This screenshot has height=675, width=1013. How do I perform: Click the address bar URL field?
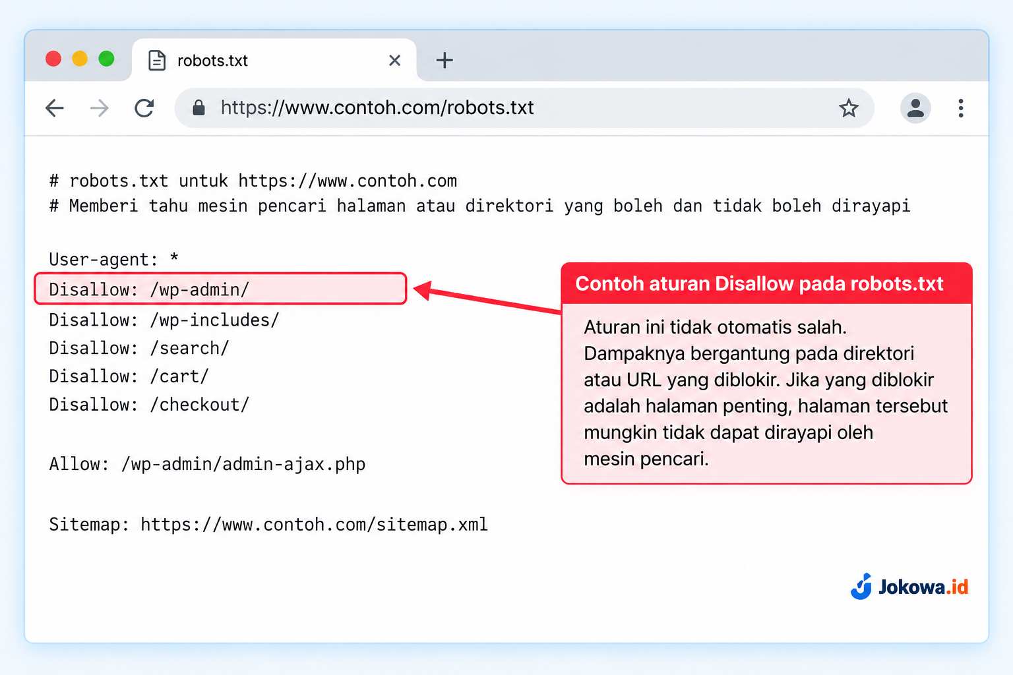[524, 108]
